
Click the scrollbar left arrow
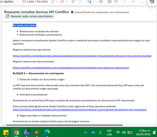(4, 125)
